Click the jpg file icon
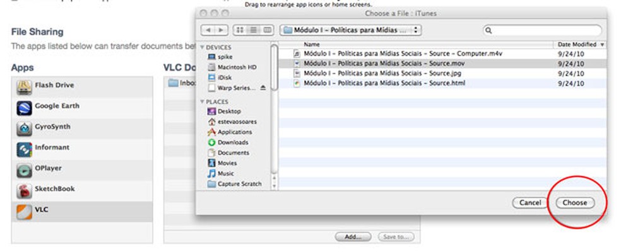 (297, 74)
